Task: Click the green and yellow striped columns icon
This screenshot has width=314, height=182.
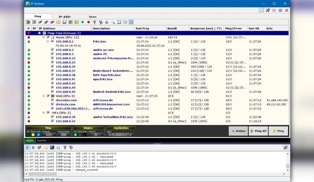Action: pos(71,22)
